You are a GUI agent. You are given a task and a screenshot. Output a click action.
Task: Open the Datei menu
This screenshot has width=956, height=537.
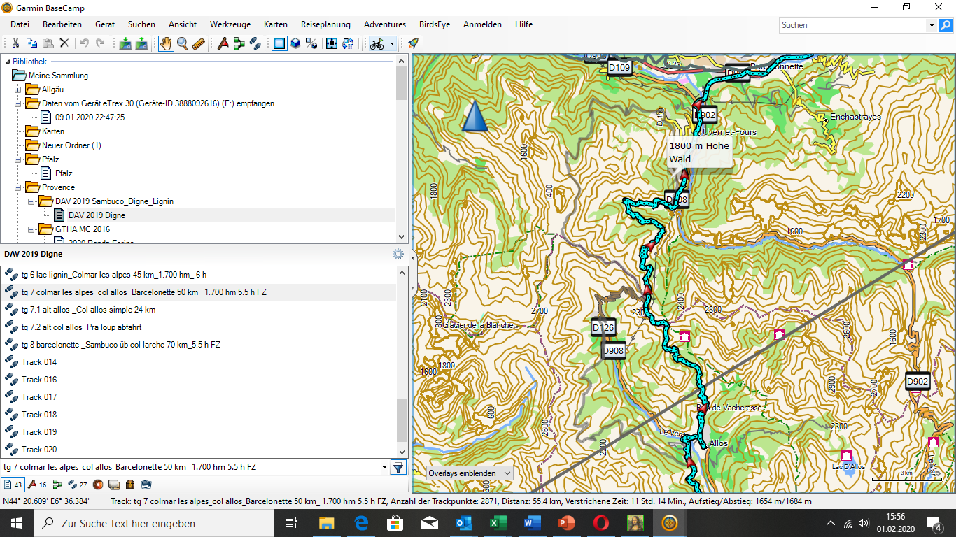pyautogui.click(x=20, y=24)
